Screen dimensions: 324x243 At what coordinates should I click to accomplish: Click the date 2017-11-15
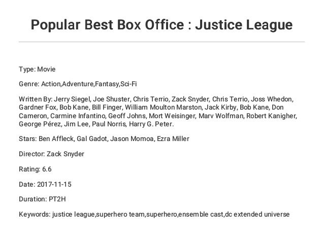click(54, 184)
